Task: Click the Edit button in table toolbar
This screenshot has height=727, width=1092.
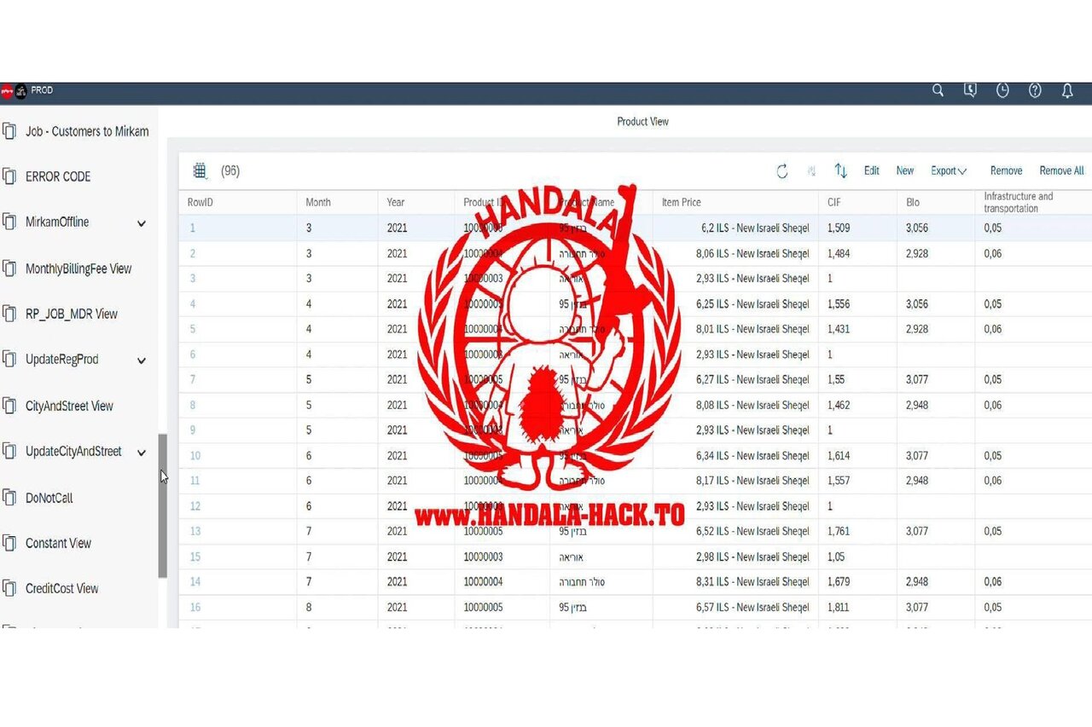Action: 871,170
